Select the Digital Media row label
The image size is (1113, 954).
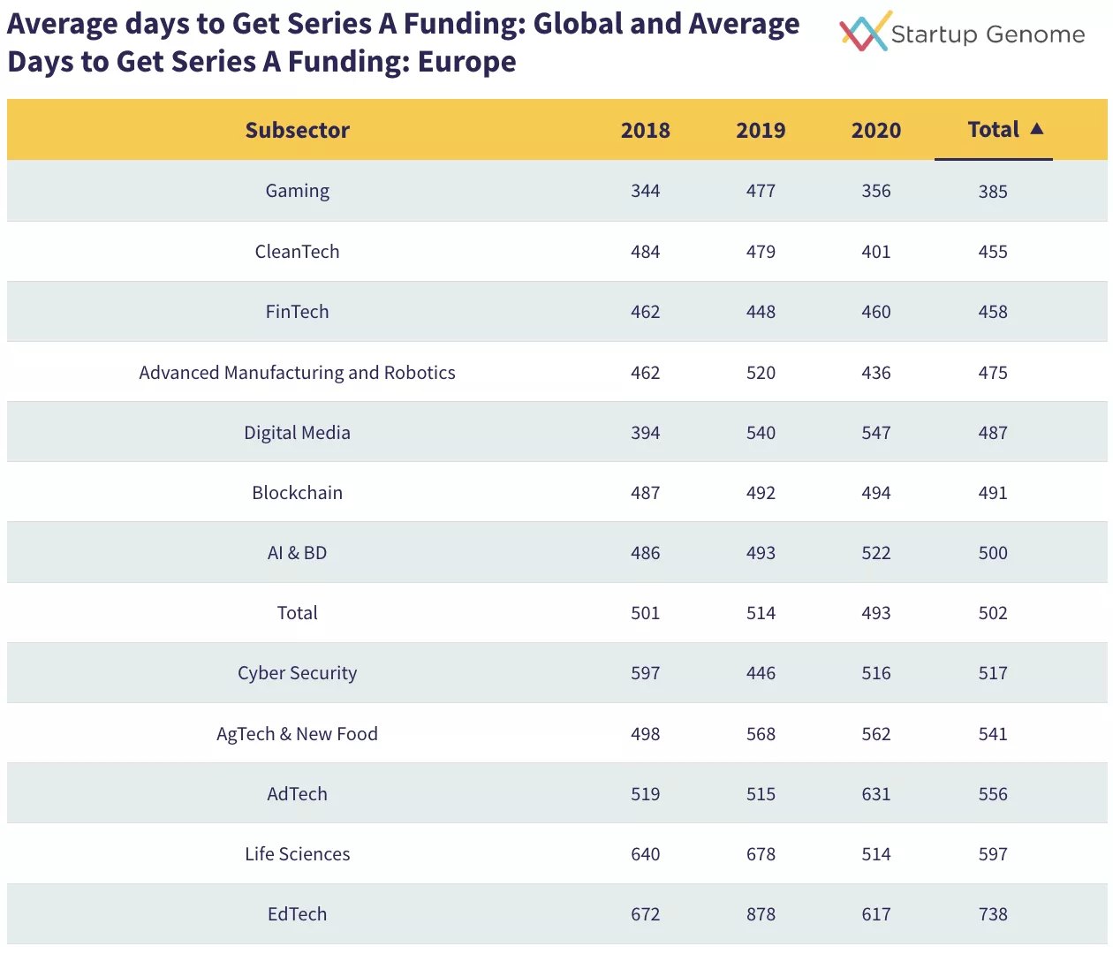tap(297, 433)
